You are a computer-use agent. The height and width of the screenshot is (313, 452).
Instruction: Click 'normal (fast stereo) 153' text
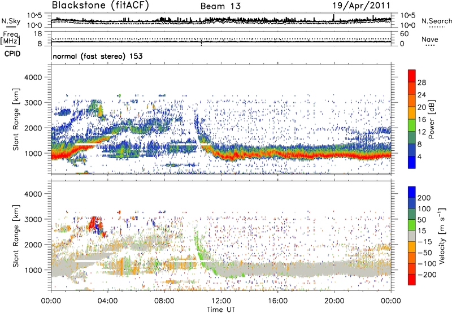click(98, 56)
